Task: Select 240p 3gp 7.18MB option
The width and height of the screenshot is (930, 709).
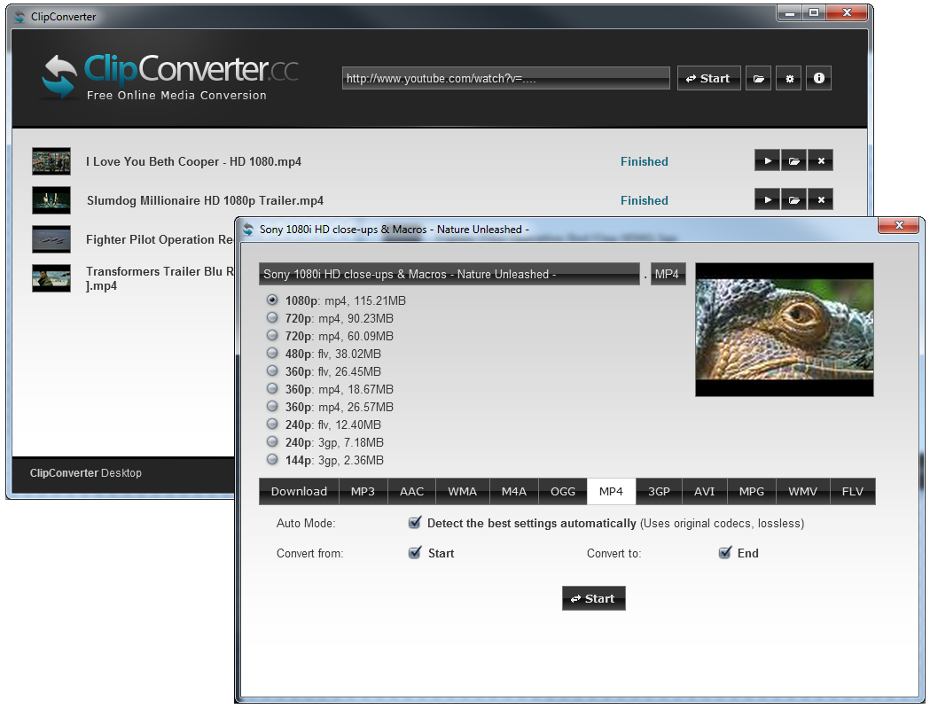Action: pyautogui.click(x=272, y=442)
